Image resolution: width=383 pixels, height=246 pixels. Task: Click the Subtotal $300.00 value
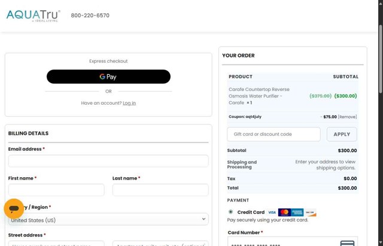pos(347,150)
